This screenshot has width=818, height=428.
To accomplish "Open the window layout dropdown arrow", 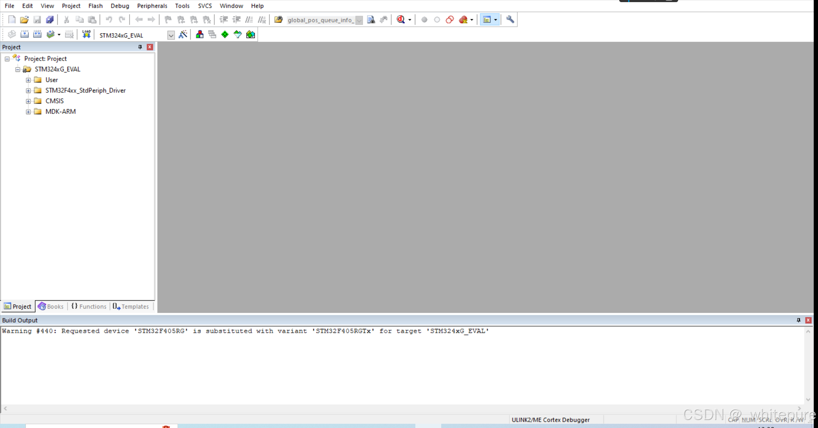I will tap(495, 20).
